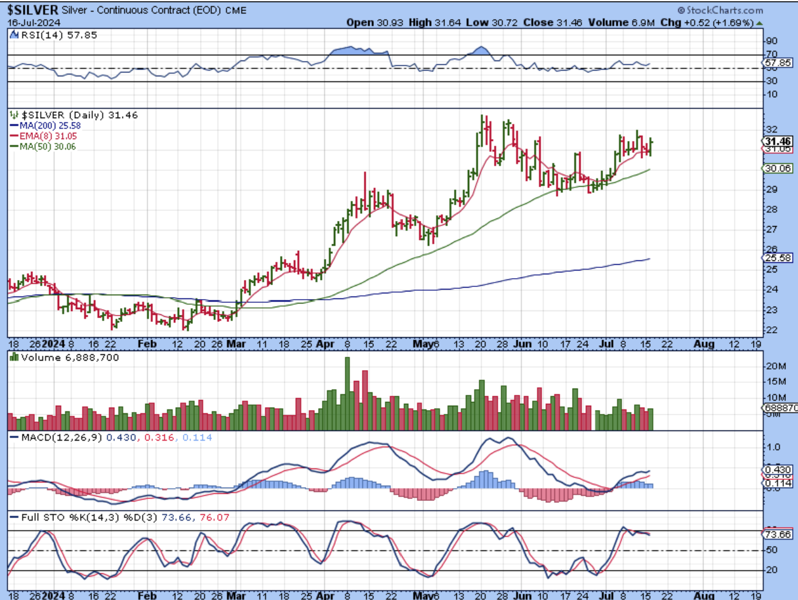This screenshot has height=600, width=798.
Task: Click the Mar label on price time axis
Action: point(235,343)
